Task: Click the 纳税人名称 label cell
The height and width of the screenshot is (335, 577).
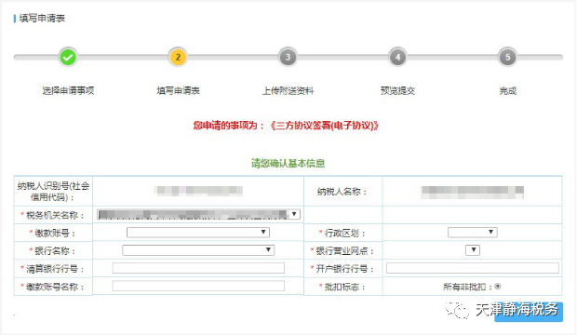Action: click(x=343, y=192)
